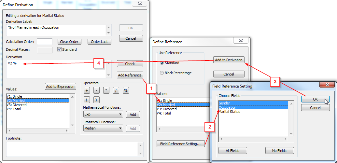The height and width of the screenshot is (163, 337).
Task: Toggle the Standard decimal places checkbox
Action: (60, 49)
